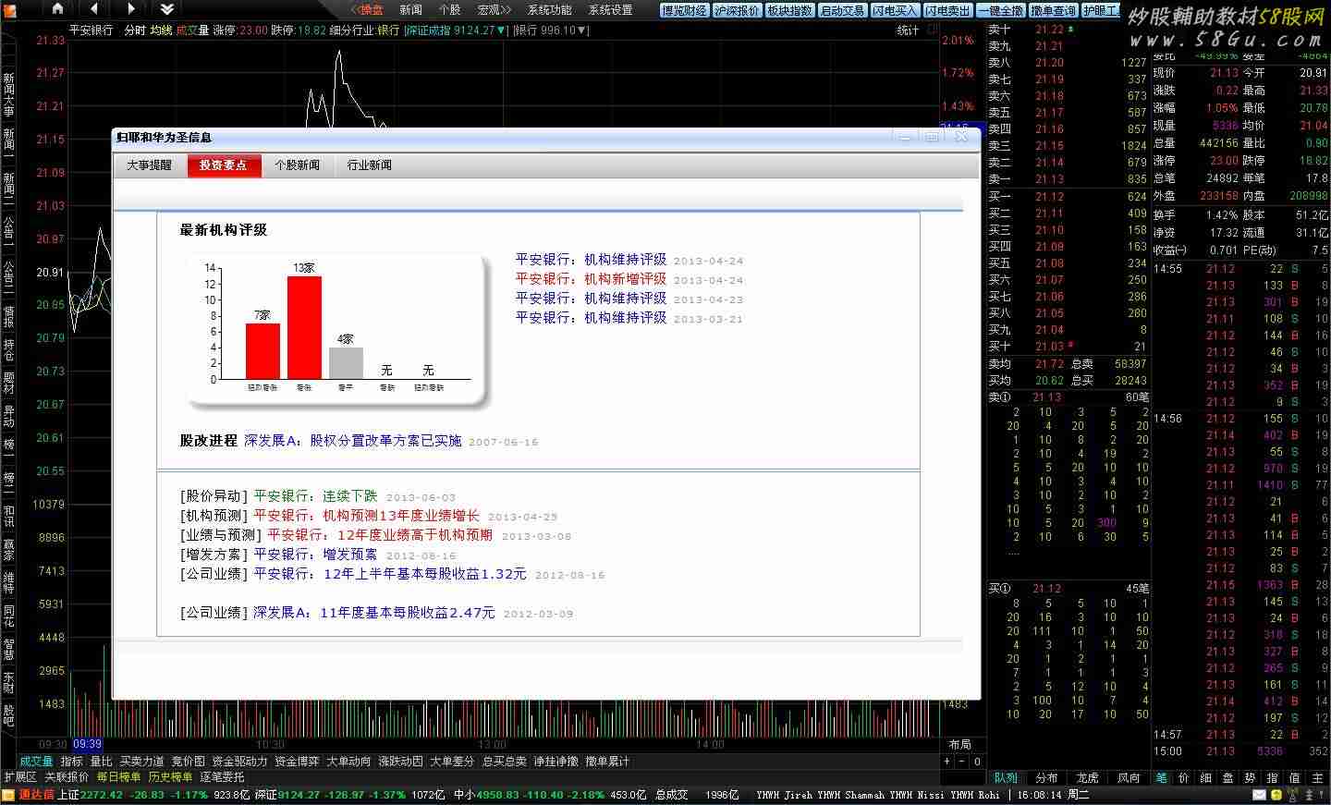This screenshot has width=1331, height=805.
Task: Click the 一键全撤 toolbar button
Action: [x=1001, y=10]
